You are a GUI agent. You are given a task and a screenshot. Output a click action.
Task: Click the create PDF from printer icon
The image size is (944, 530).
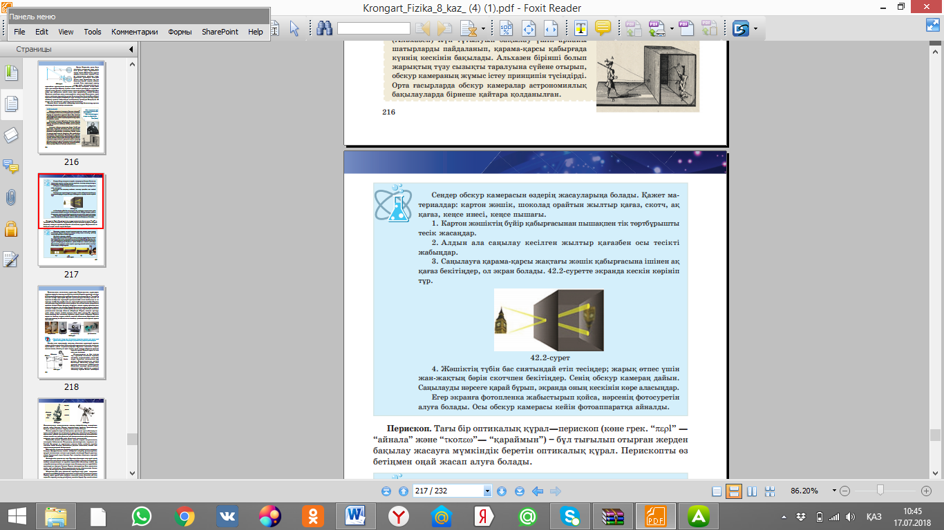tap(656, 28)
